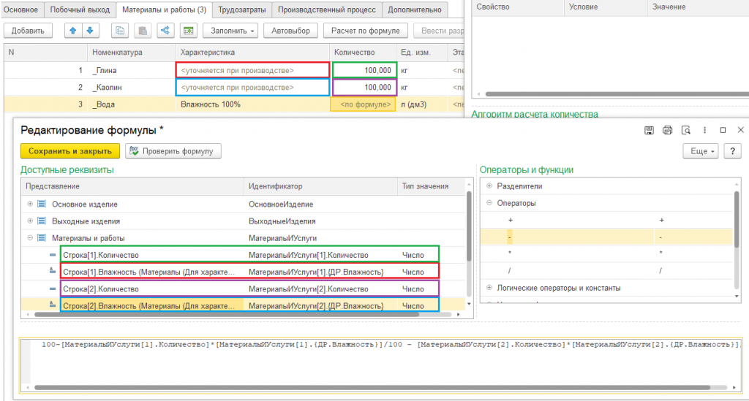Viewport: 749px width, 401px height.
Task: Move row up with the up arrow
Action: pos(73,31)
